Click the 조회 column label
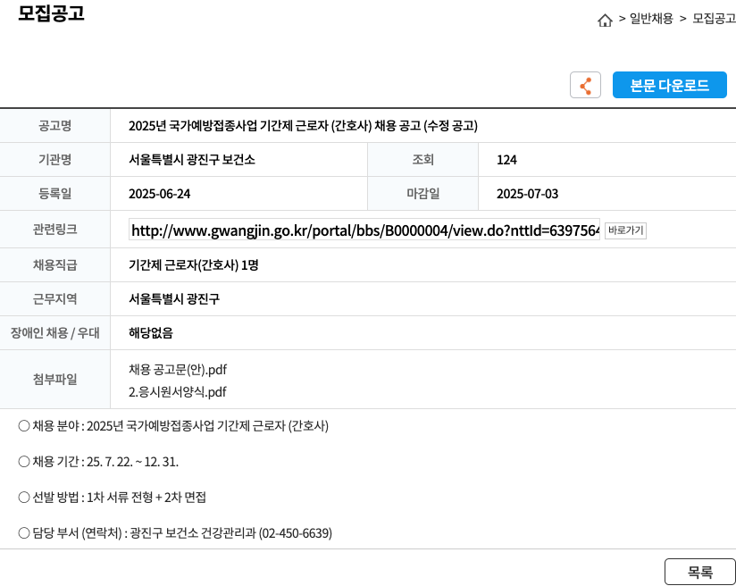Screen dimensions: 736x586 pyautogui.click(x=422, y=160)
